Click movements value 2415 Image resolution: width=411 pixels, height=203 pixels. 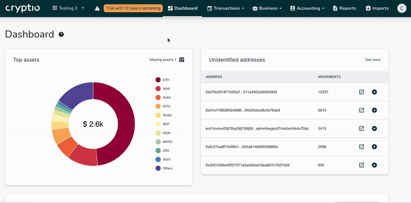(322, 128)
